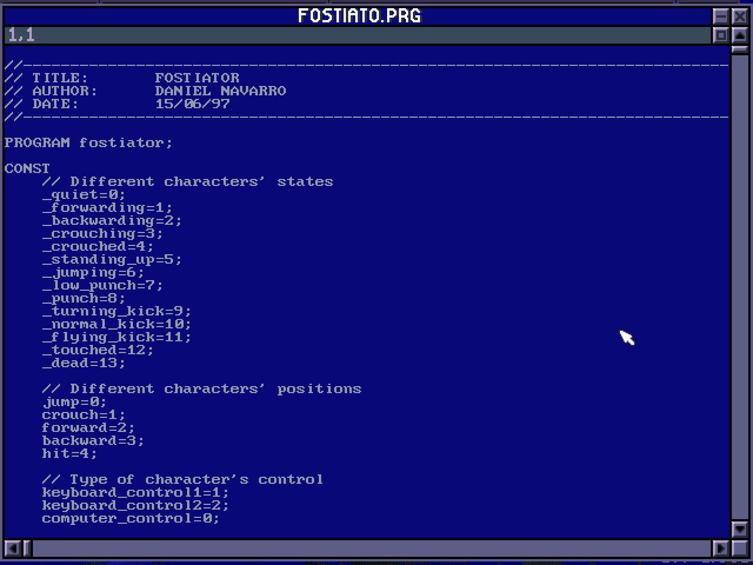Click the horizontal scrollbar thumb
The image size is (753, 565).
pyautogui.click(x=27, y=548)
